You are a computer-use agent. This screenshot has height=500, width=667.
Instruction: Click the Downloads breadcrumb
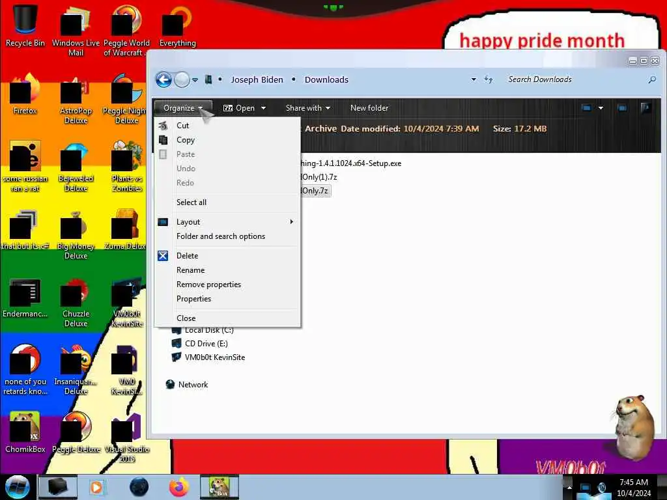(326, 79)
